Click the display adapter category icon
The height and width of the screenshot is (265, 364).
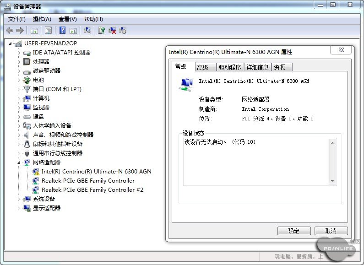click(27, 208)
